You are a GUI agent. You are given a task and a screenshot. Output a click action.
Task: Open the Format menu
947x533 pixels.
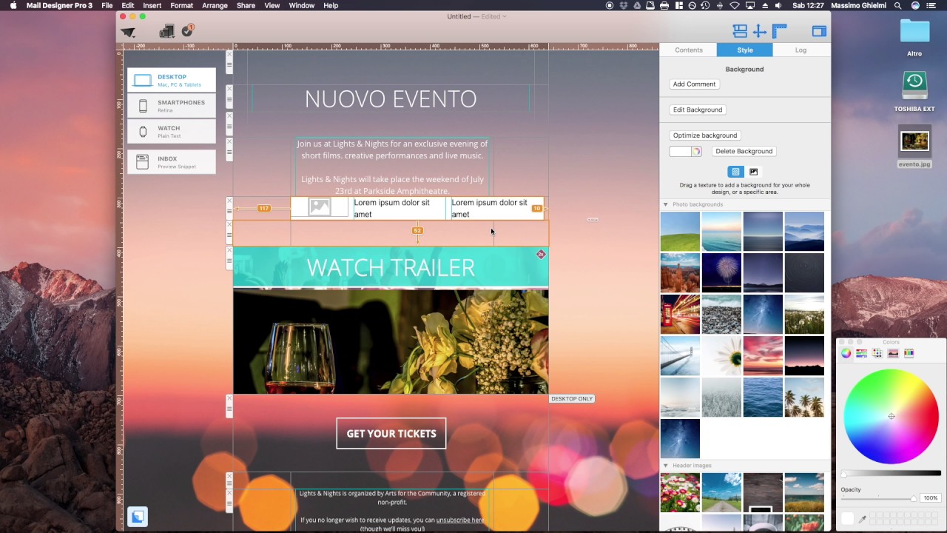click(181, 5)
